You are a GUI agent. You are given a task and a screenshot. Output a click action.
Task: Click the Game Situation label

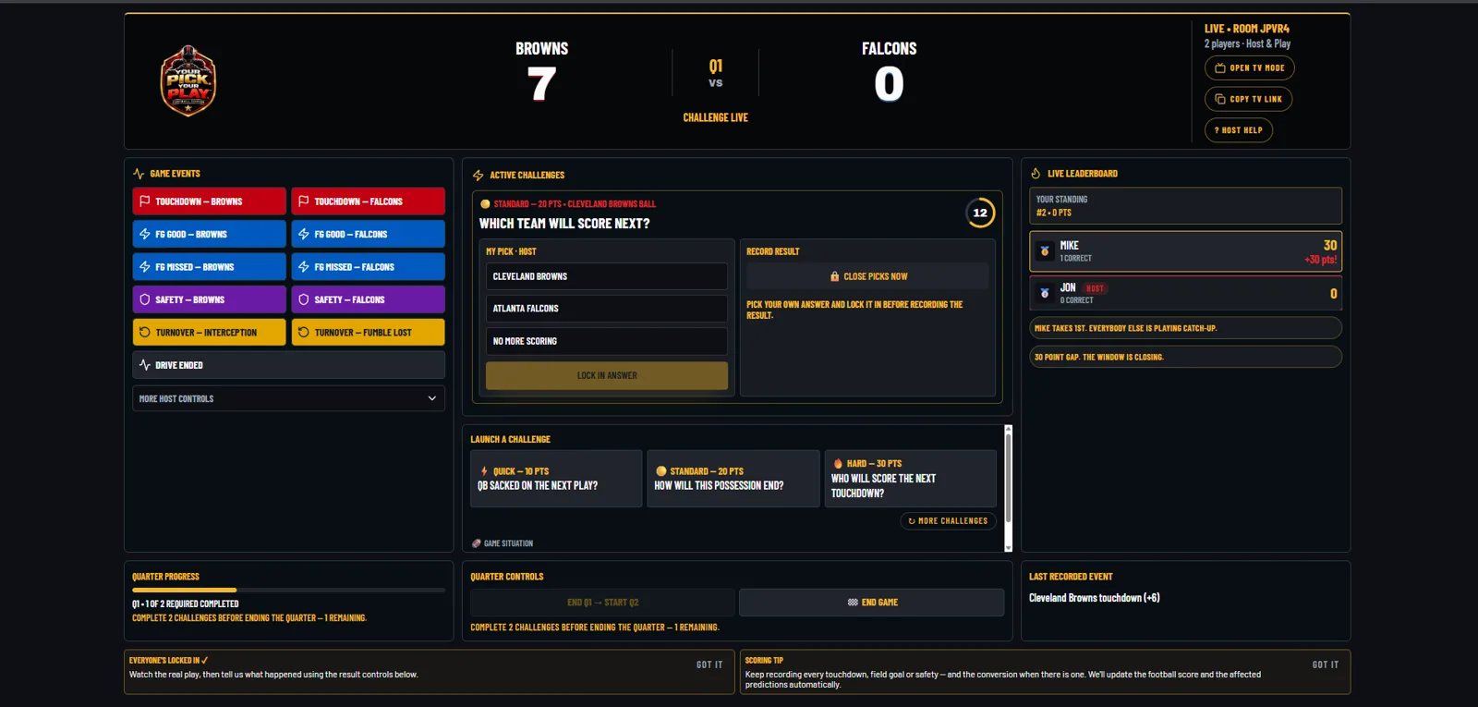(508, 543)
